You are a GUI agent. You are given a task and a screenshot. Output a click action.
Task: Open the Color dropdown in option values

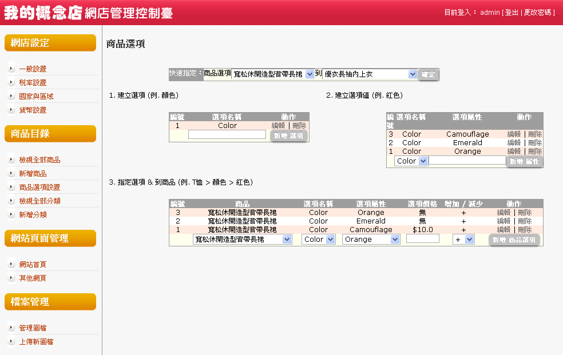pos(411,161)
